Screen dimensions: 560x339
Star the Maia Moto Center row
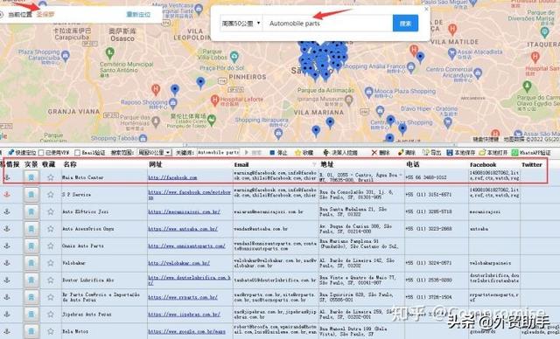click(x=51, y=177)
